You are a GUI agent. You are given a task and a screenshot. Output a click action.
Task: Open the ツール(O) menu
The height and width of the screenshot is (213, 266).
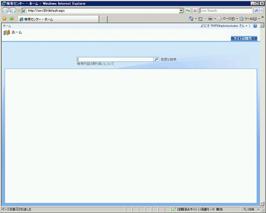click(x=250, y=19)
